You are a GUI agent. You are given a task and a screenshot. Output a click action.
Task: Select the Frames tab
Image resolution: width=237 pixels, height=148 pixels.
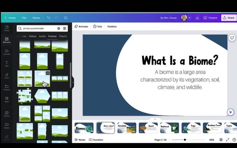52,36
